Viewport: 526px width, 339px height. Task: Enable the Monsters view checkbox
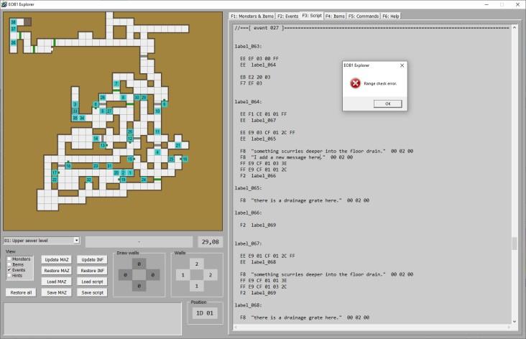pyautogui.click(x=9, y=259)
